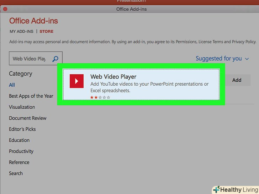Select the Best Apps of the Year category

click(31, 96)
